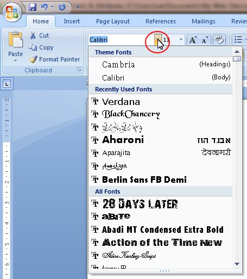Switch to the Home tab
Viewport: 247px width, 279px height.
pos(41,21)
